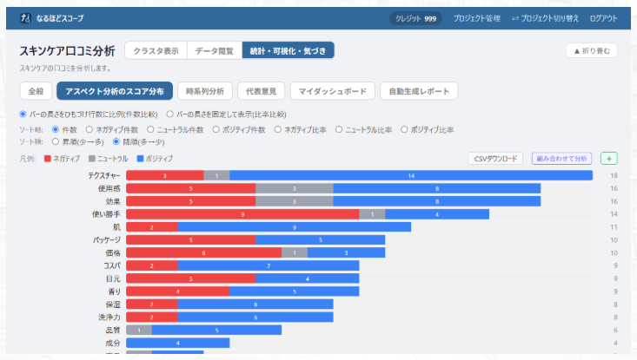
Task: Select bar length proportional to count option
Action: (23, 115)
